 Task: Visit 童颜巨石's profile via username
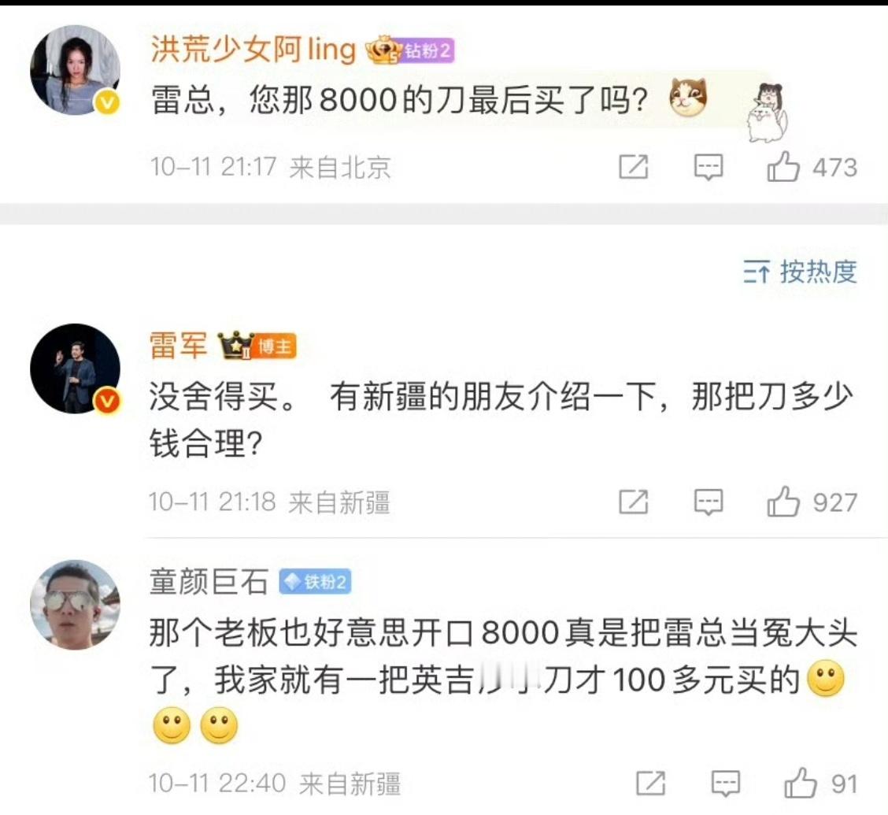209,582
